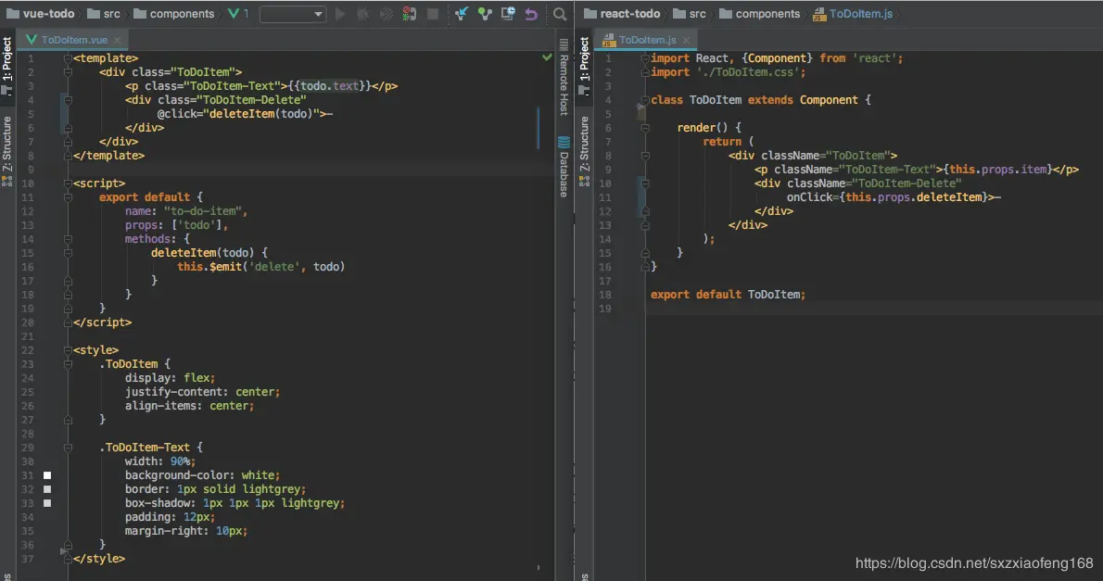Screen dimensions: 1103x581
Task: Click the Debug bug icon
Action: click(363, 14)
